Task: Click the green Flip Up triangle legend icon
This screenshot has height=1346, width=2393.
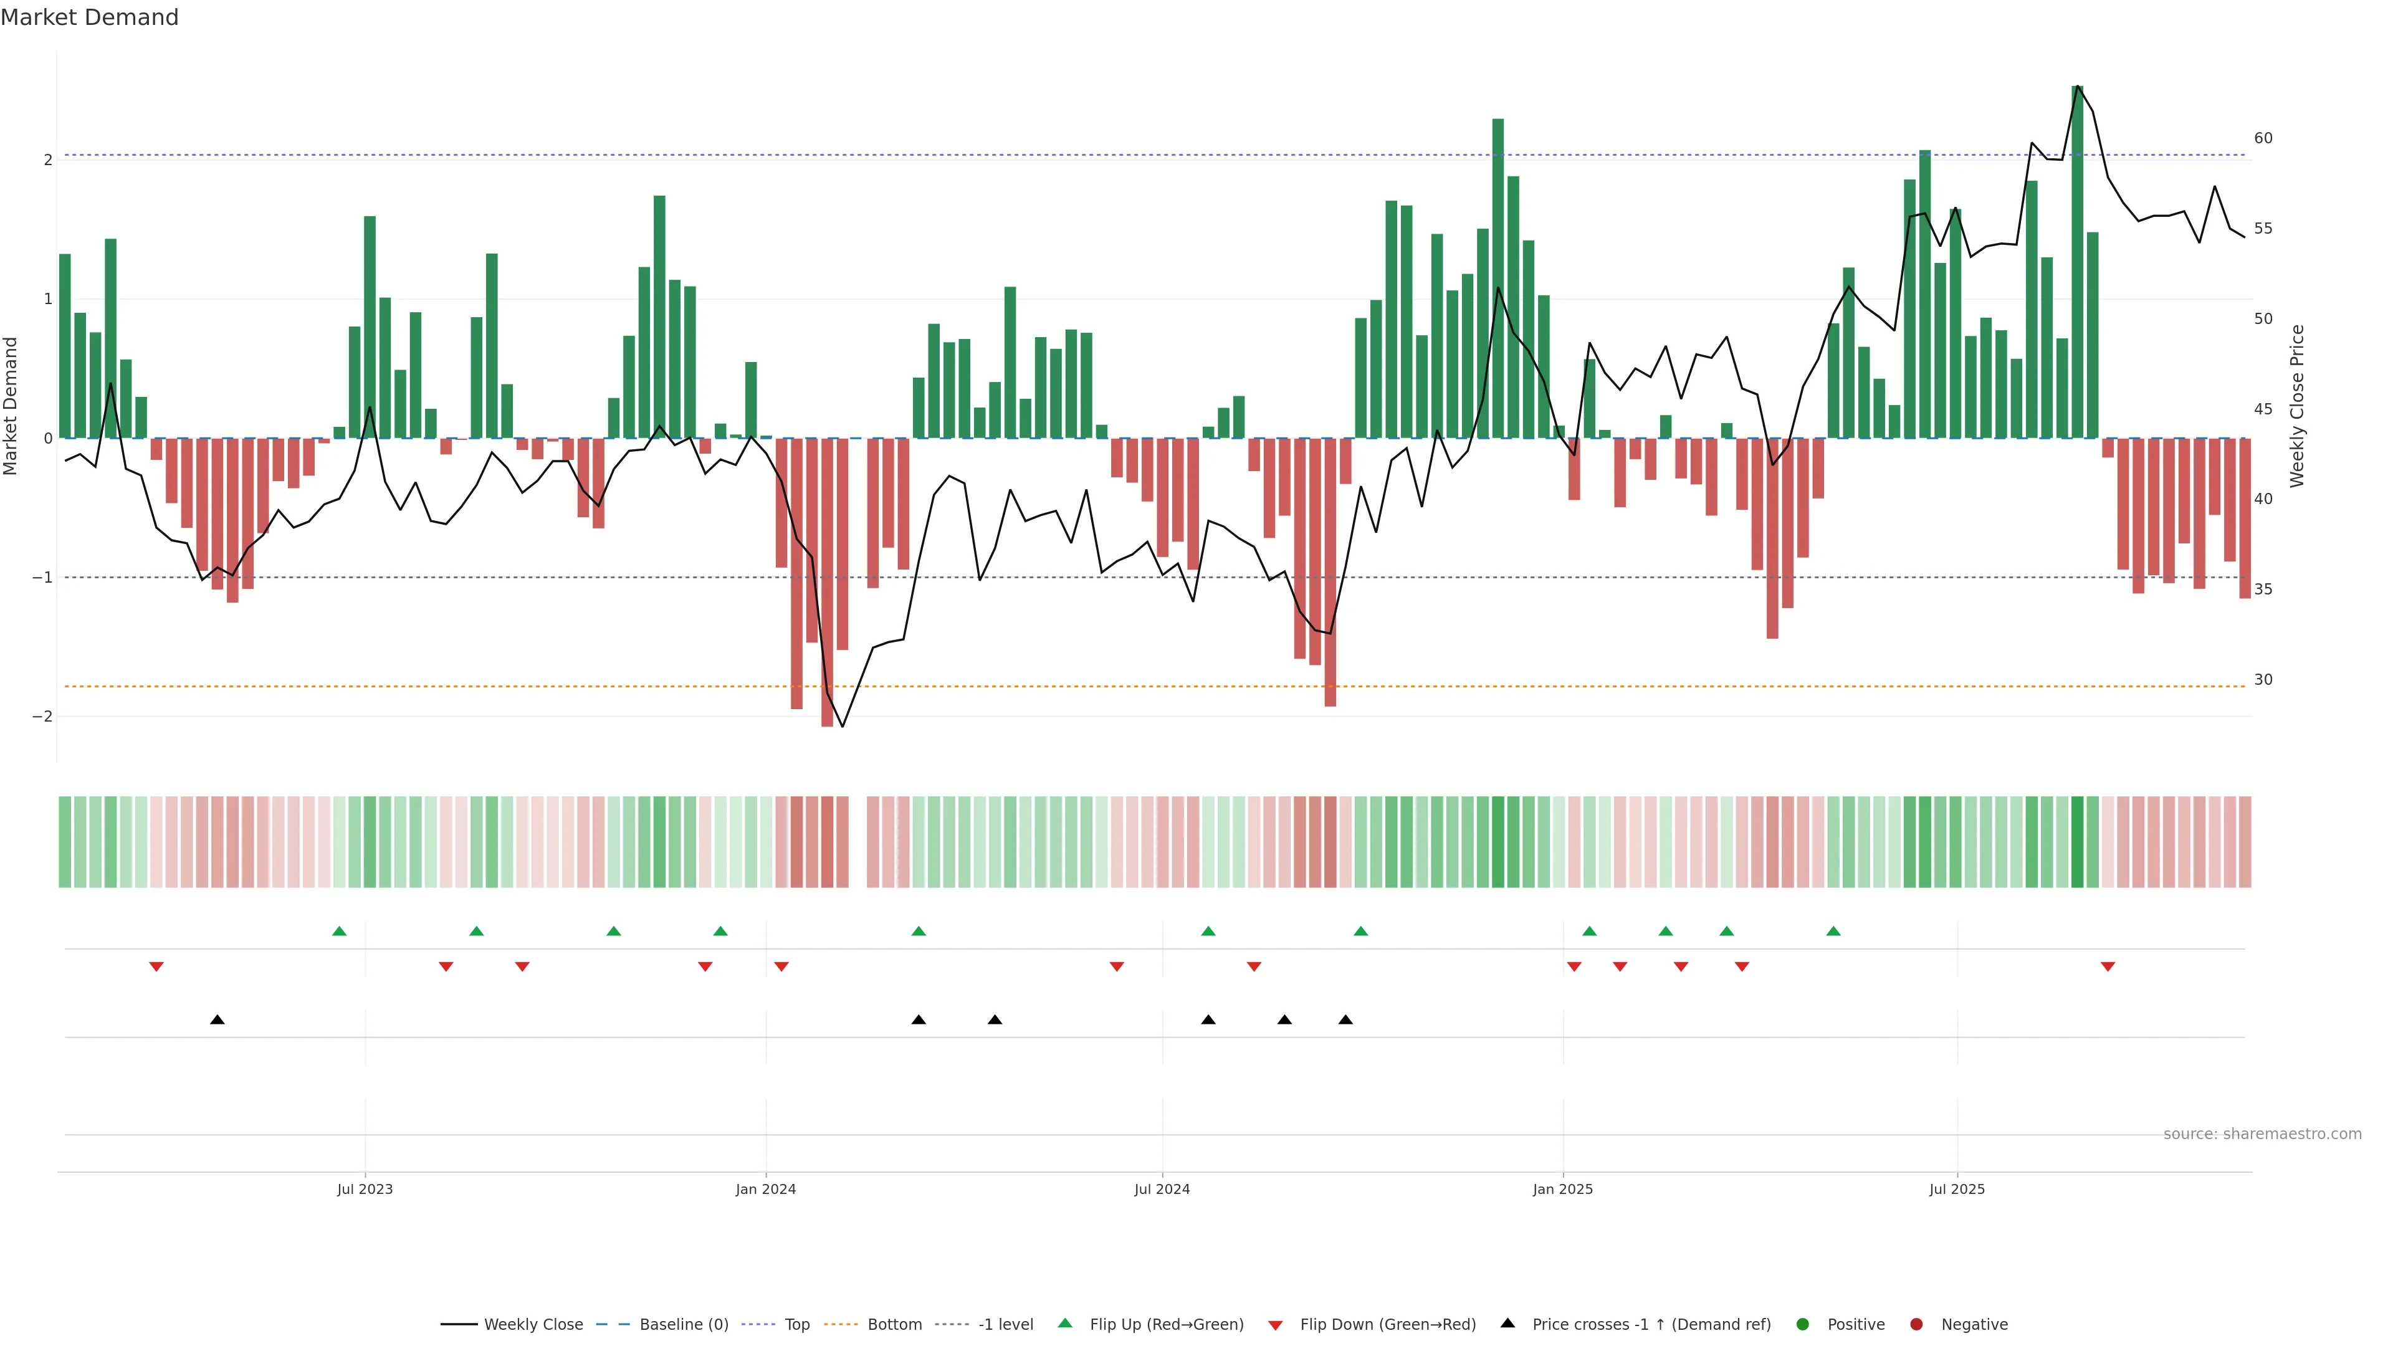Action: tap(1064, 1323)
